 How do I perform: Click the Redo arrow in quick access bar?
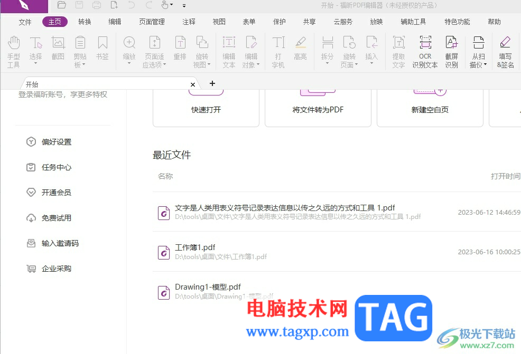[149, 5]
